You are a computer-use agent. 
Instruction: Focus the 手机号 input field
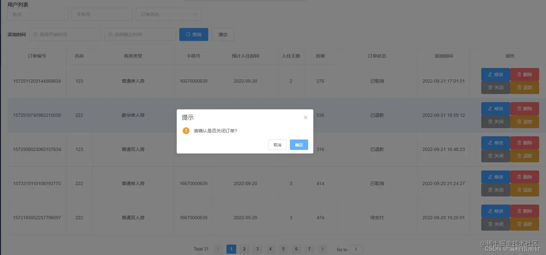[x=102, y=14]
